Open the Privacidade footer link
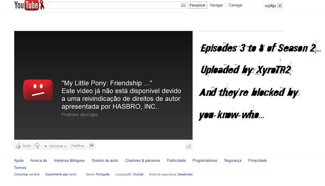The image size is (325, 186). (258, 161)
